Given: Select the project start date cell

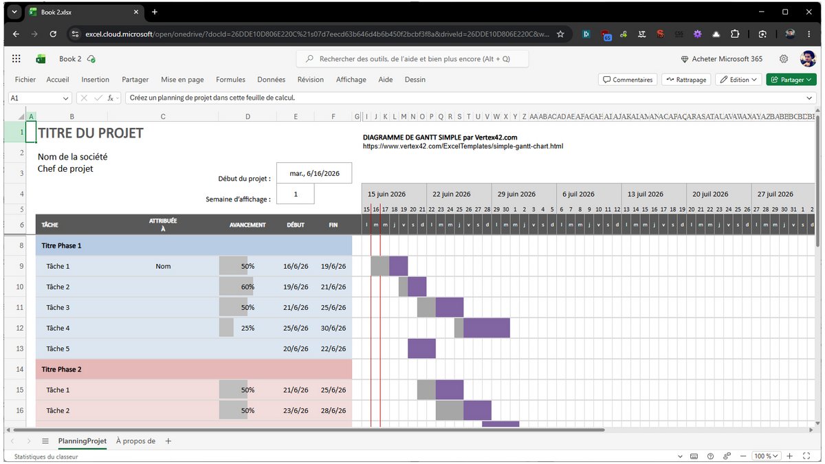Looking at the screenshot, I should point(314,173).
